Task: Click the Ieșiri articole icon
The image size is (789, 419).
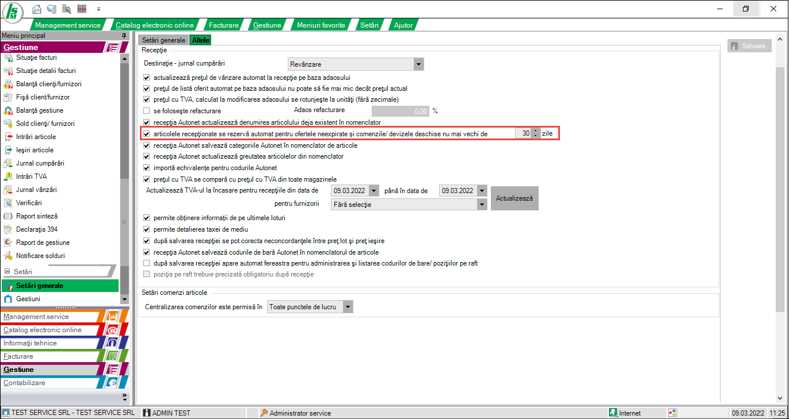Action: (x=8, y=150)
